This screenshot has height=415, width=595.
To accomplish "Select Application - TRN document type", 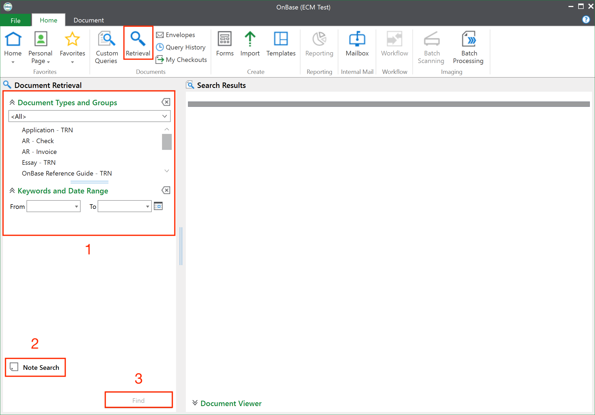I will (x=47, y=130).
